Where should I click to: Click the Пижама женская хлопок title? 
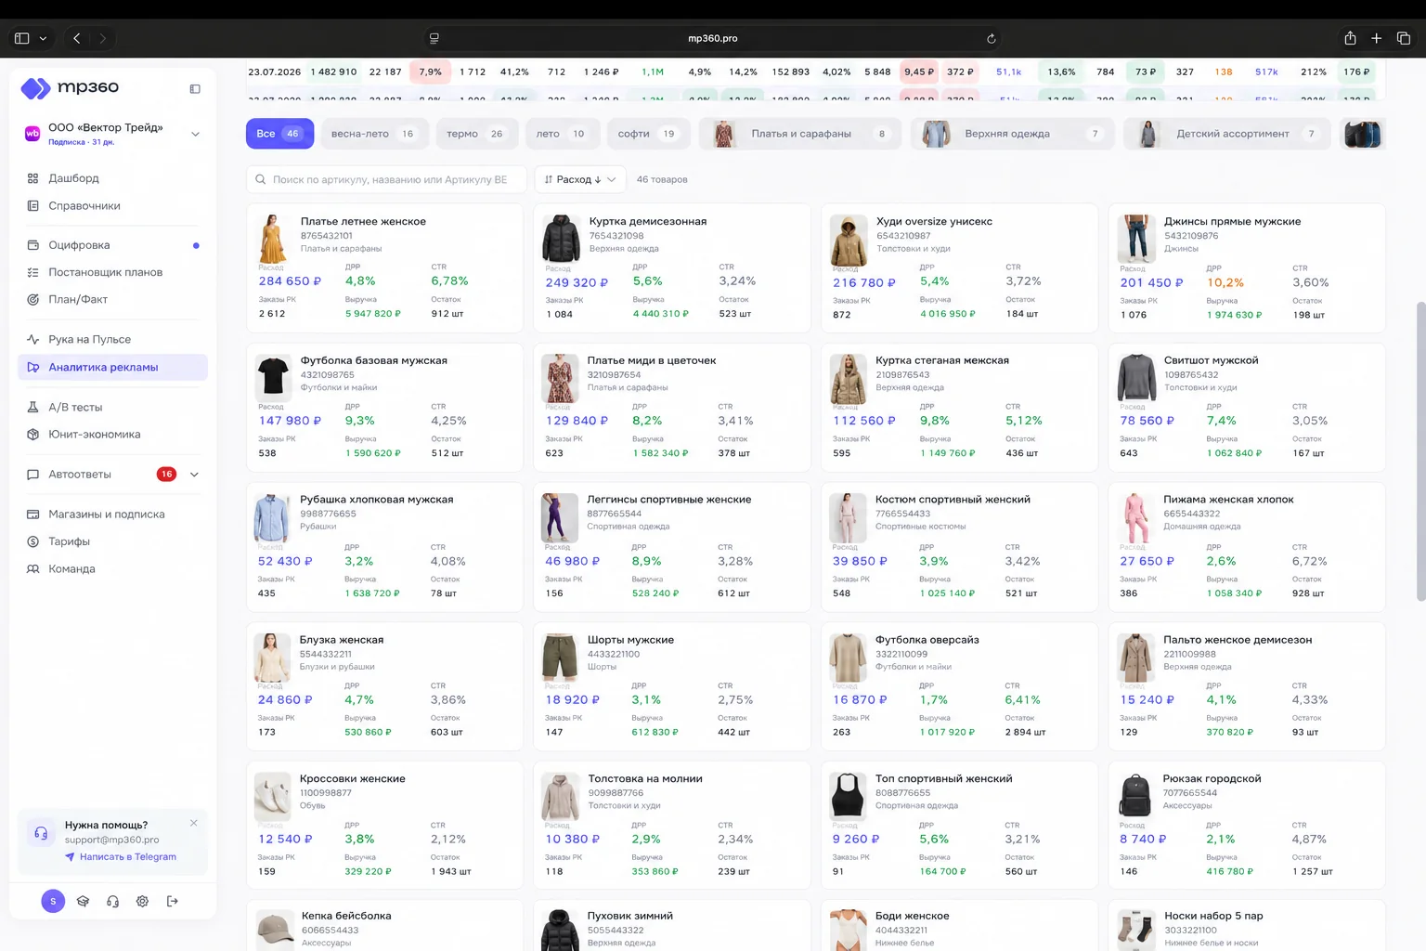(x=1228, y=500)
